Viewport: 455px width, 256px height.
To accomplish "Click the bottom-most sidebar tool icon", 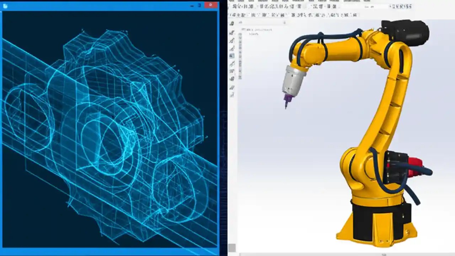I will tap(232, 94).
